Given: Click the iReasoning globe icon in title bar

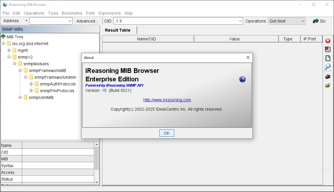Looking at the screenshot, I should pyautogui.click(x=5, y=4).
